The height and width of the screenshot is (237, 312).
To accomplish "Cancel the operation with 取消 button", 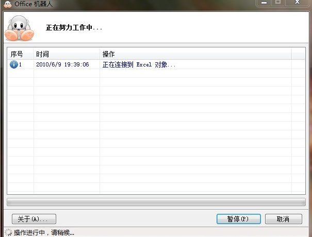I will [284, 219].
